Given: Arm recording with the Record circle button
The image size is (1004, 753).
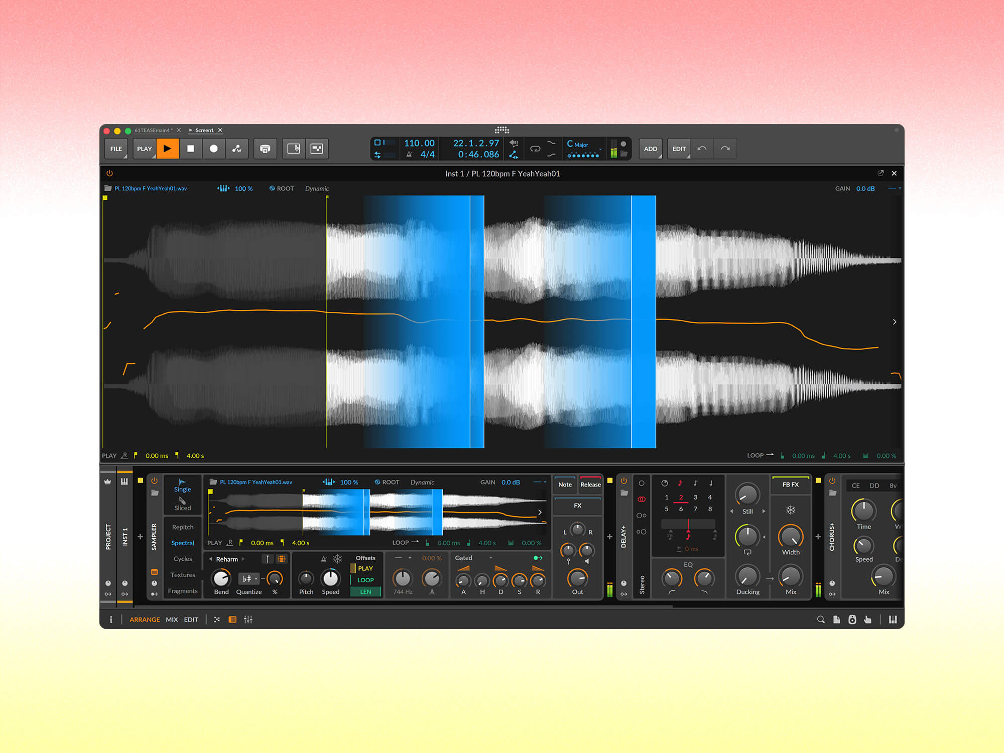Looking at the screenshot, I should tap(214, 149).
